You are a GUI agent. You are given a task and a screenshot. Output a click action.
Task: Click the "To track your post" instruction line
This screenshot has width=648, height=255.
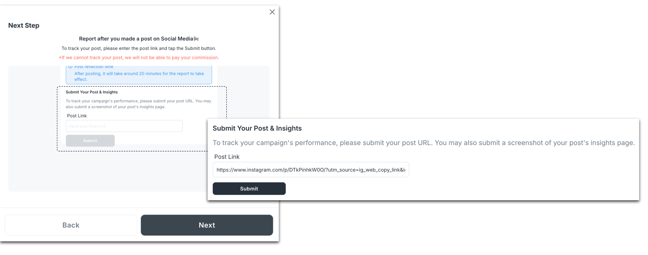[139, 48]
